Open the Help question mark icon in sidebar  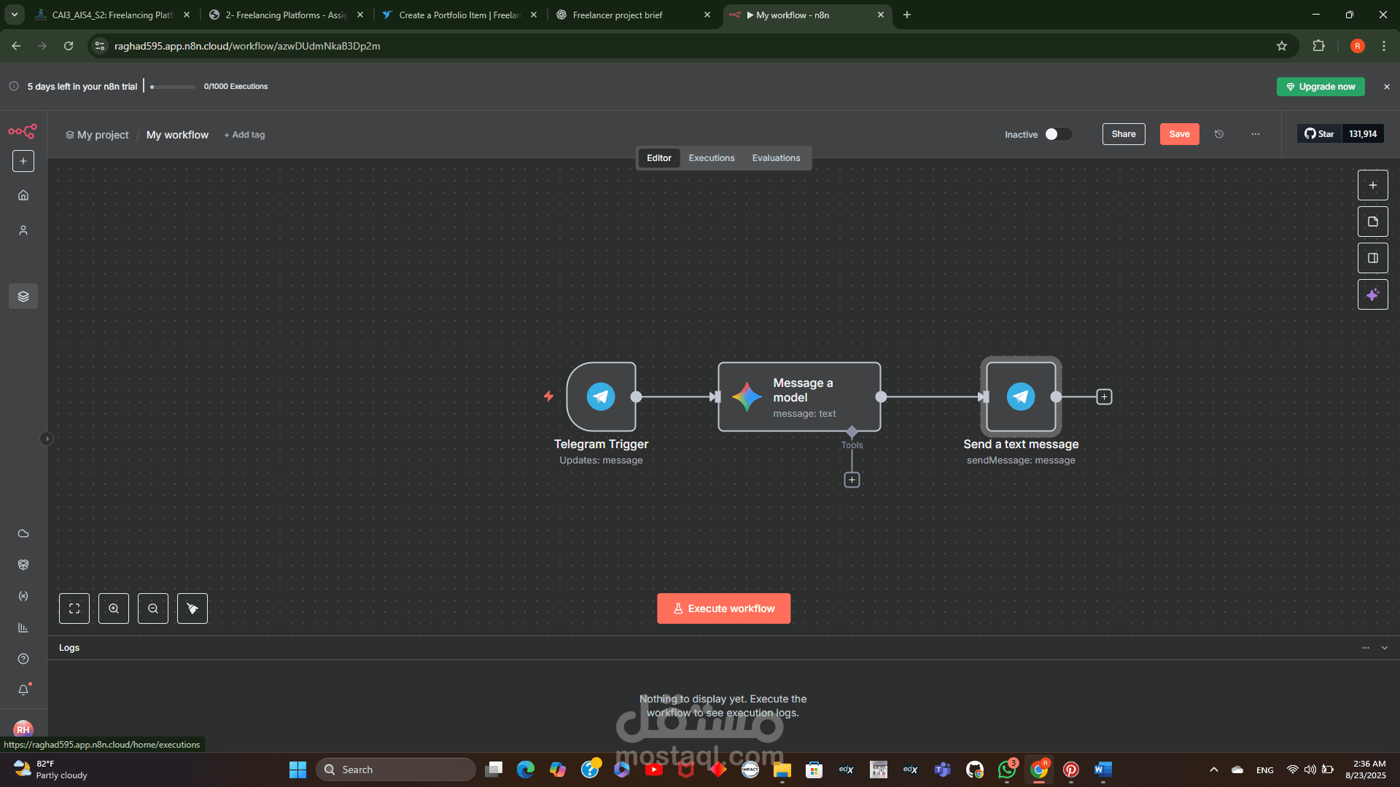coord(23,659)
